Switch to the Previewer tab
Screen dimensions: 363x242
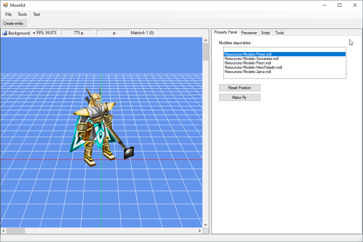point(249,33)
